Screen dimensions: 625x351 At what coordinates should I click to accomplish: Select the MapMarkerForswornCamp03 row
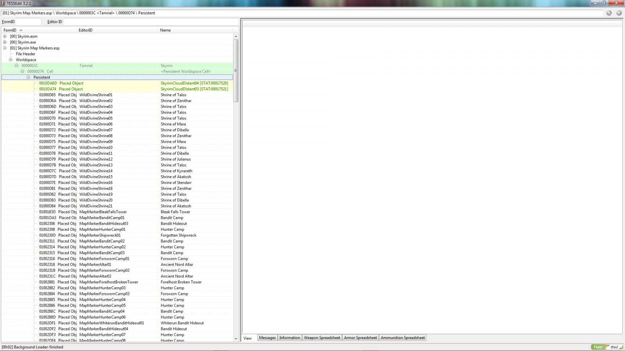pyautogui.click(x=117, y=294)
